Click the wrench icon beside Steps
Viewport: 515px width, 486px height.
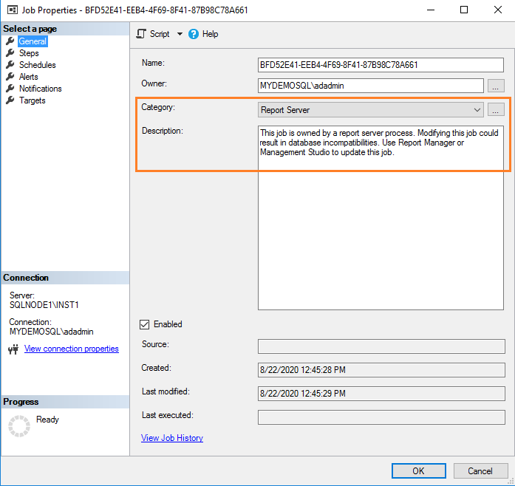10,53
